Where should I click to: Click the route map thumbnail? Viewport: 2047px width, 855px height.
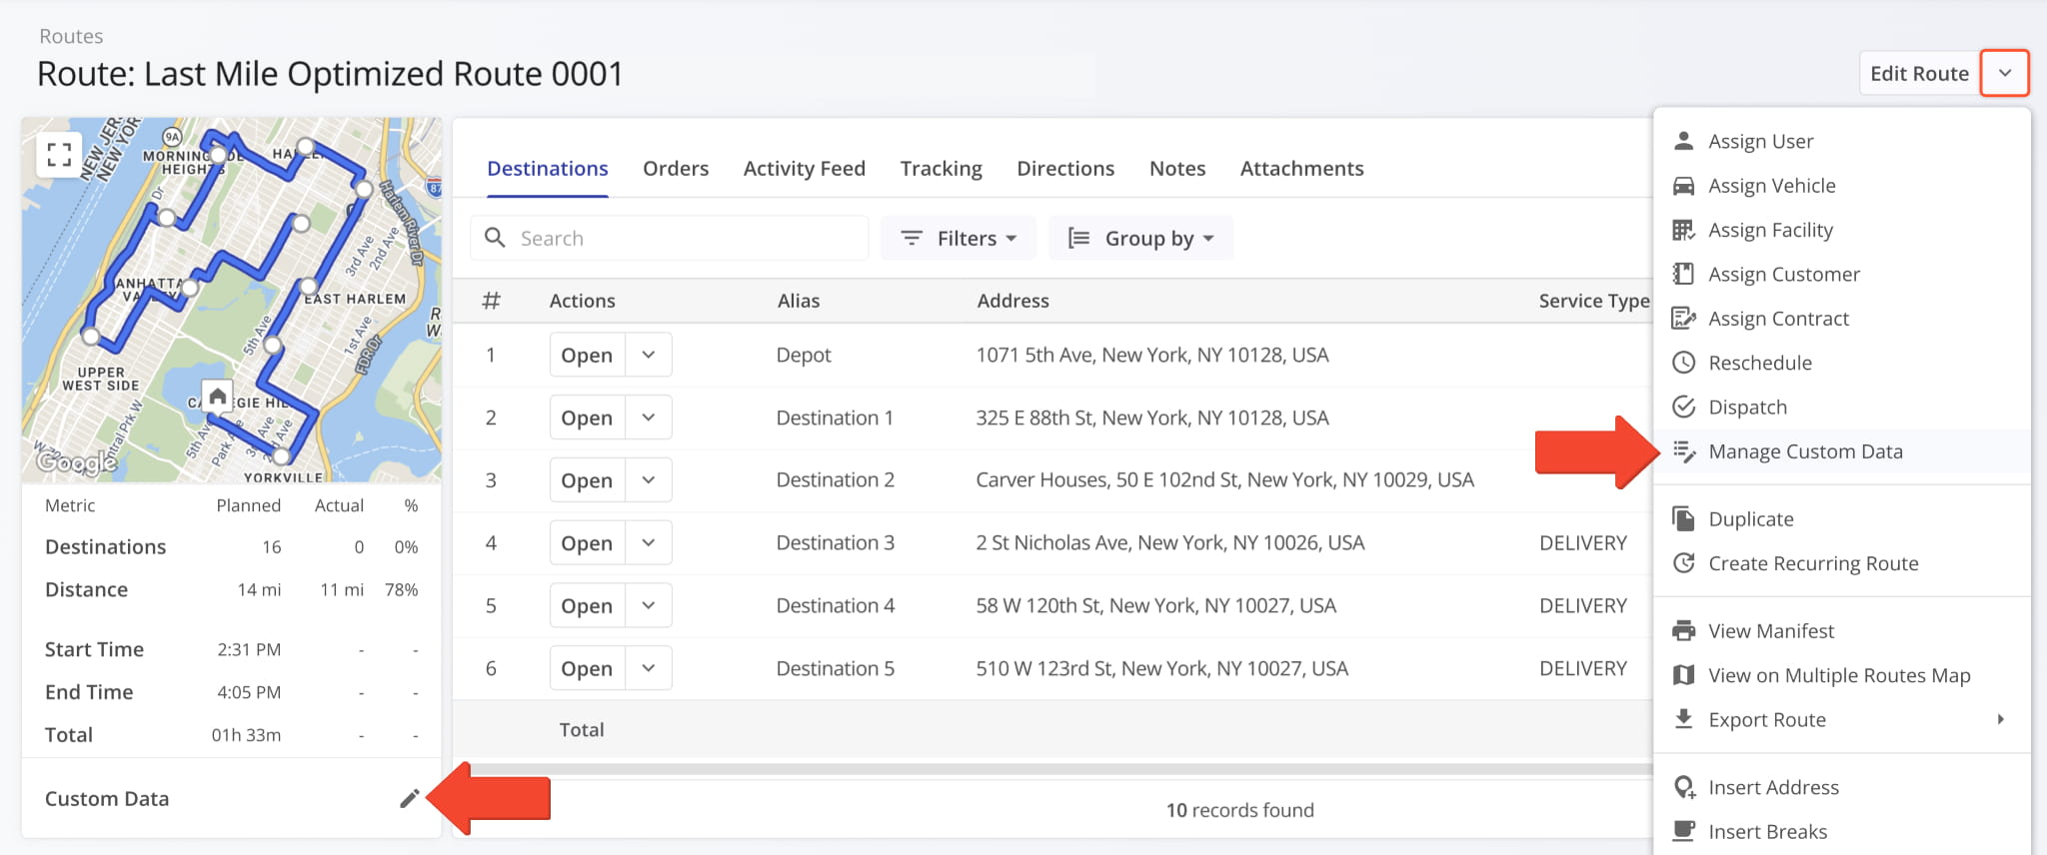tap(232, 300)
